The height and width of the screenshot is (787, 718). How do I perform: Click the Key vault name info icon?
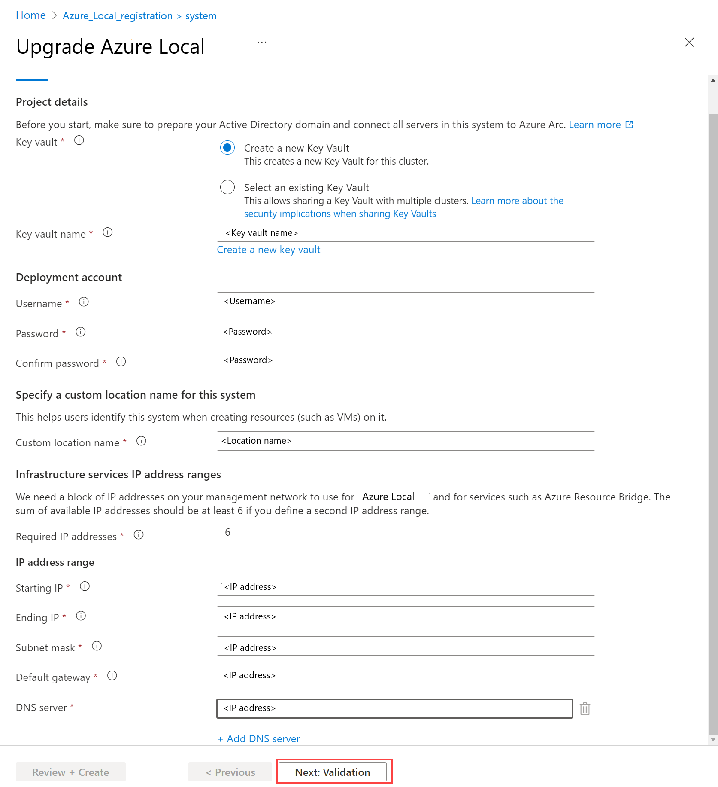(108, 232)
